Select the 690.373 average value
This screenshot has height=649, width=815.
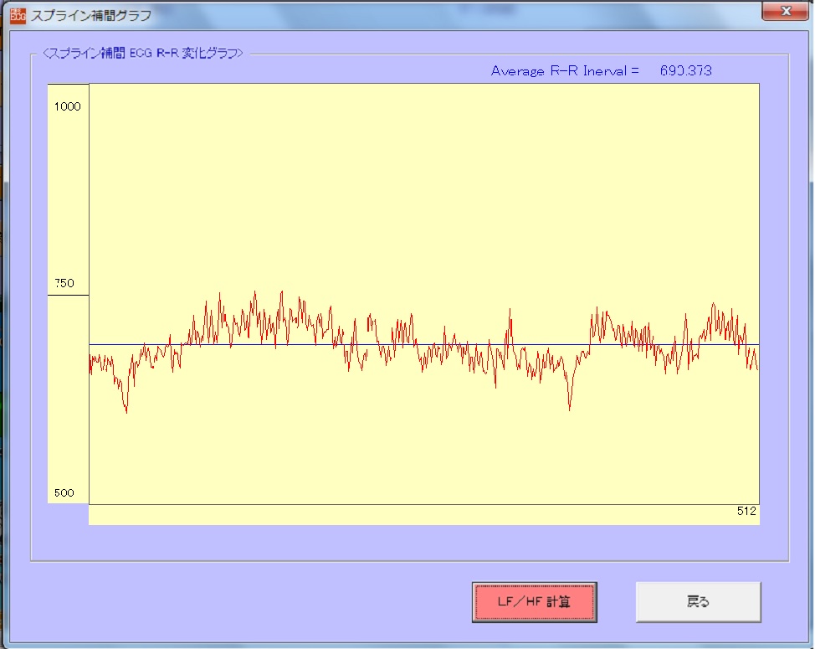click(684, 71)
